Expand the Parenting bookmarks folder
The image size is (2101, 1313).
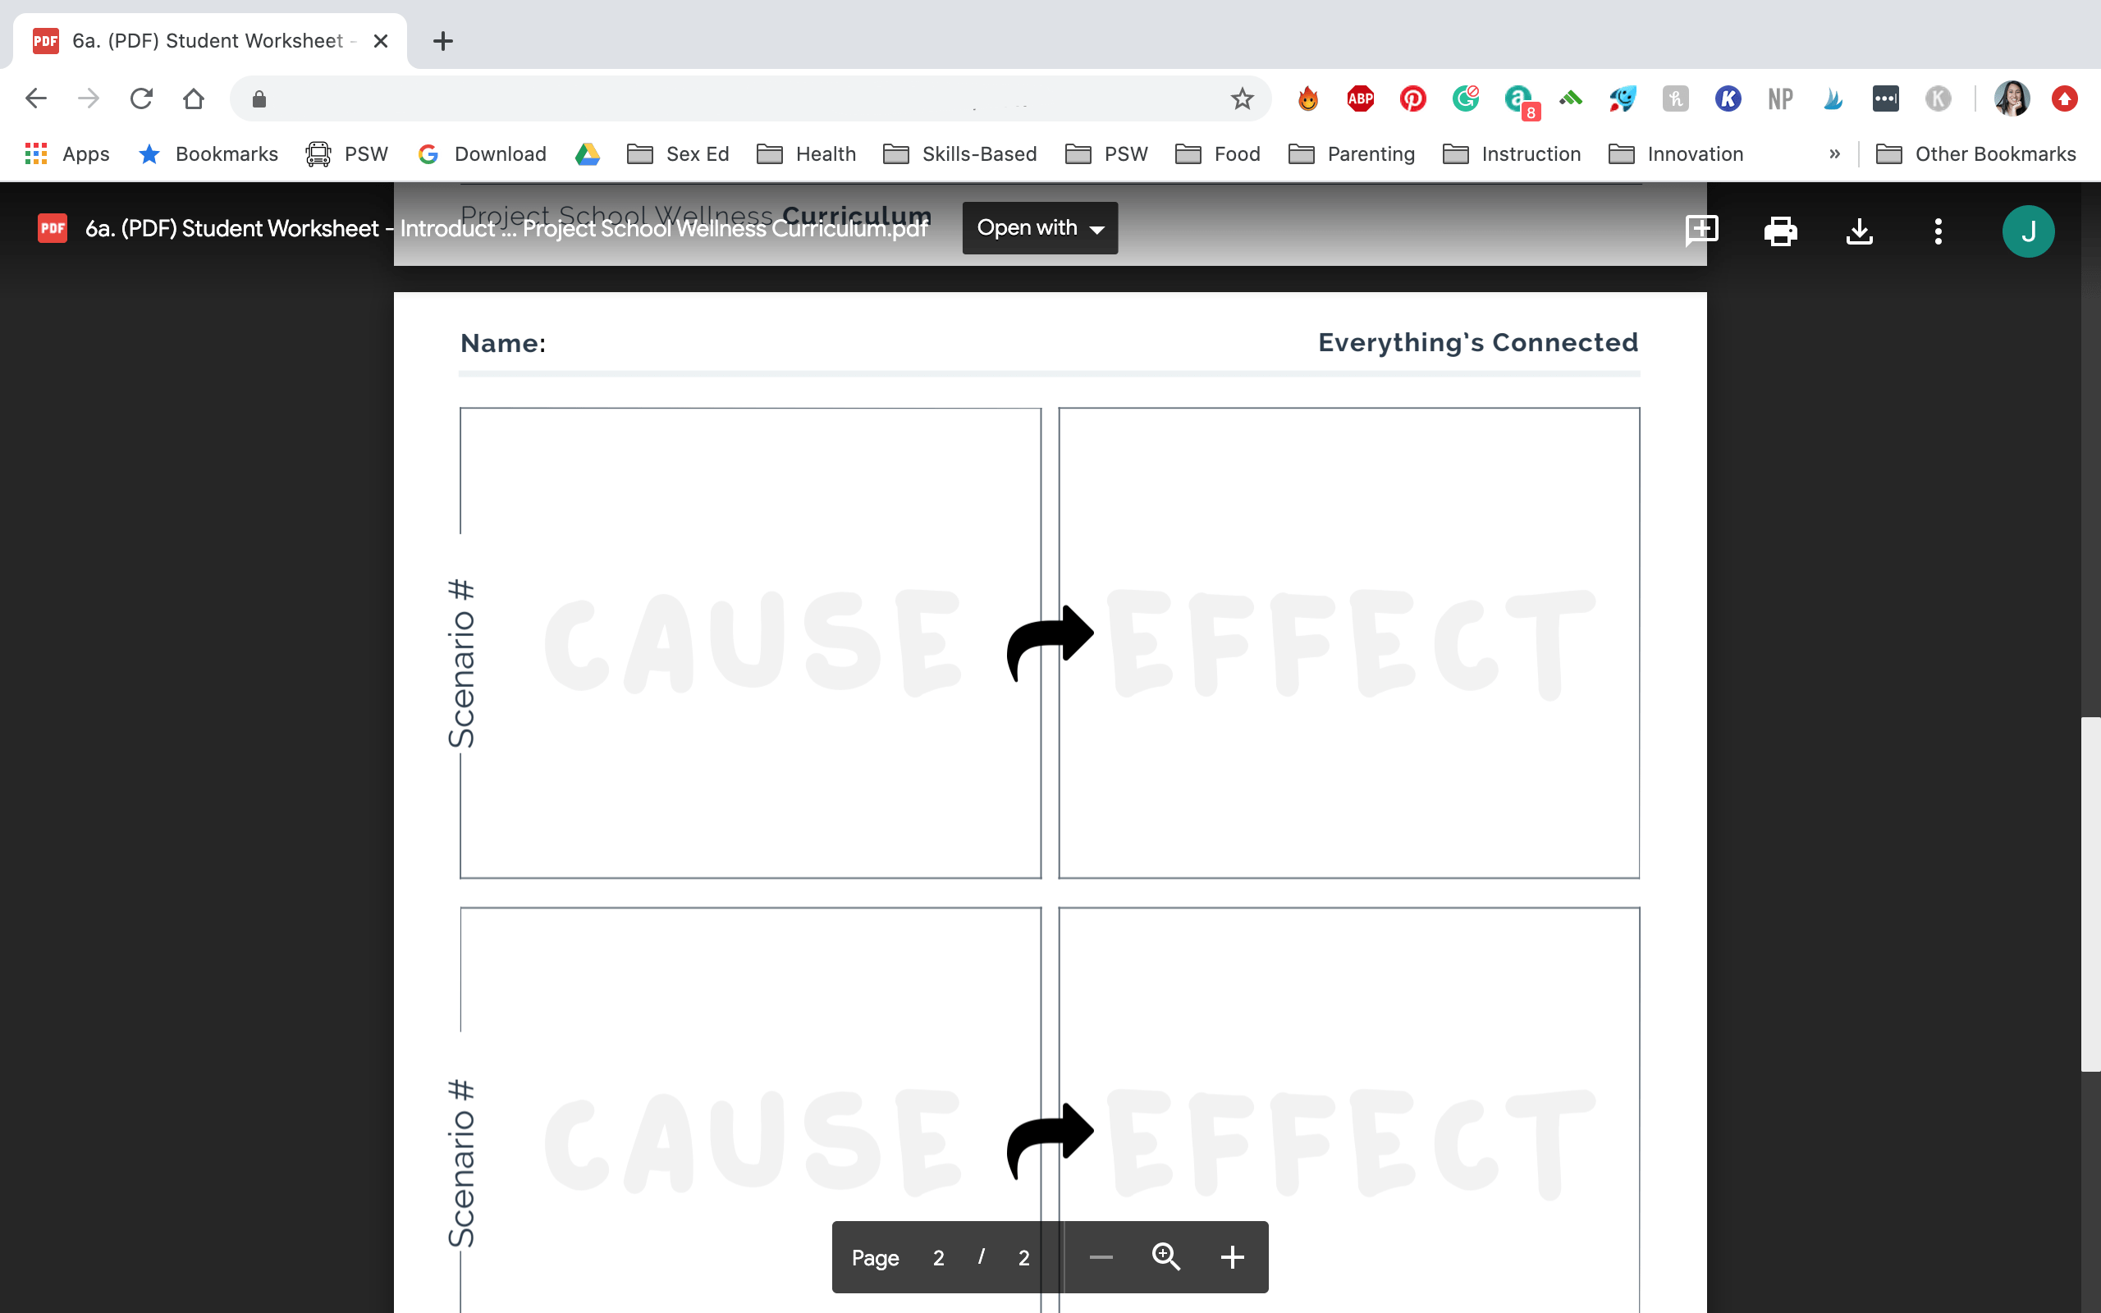point(1352,153)
